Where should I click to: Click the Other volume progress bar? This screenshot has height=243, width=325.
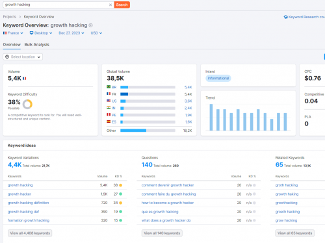148,131
